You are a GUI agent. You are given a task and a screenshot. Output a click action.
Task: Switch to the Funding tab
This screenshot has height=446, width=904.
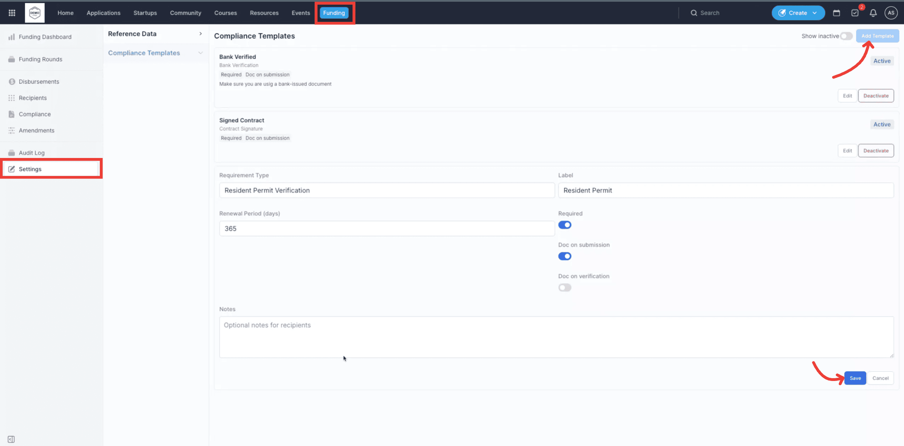333,13
